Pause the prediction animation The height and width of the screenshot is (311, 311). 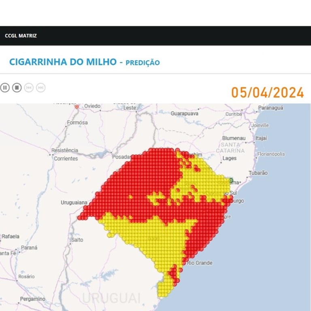click(x=5, y=87)
